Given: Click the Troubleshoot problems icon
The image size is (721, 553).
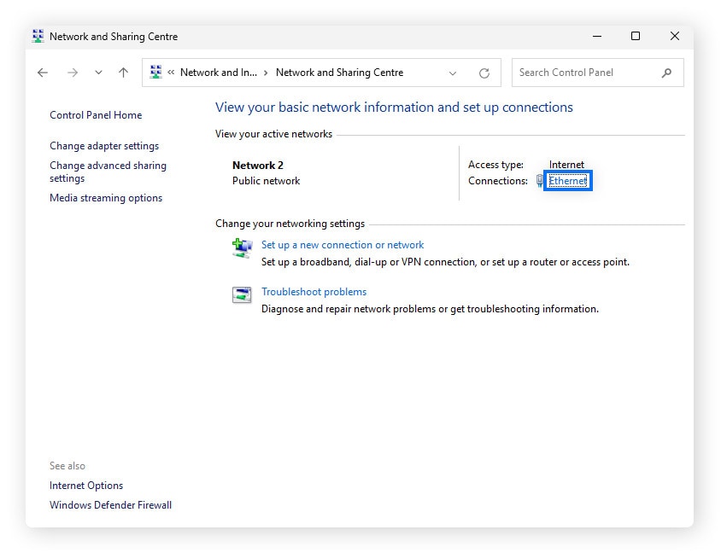Looking at the screenshot, I should (242, 295).
